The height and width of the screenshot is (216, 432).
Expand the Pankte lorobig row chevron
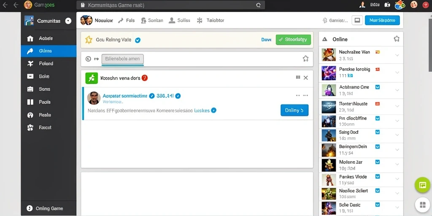(397, 73)
